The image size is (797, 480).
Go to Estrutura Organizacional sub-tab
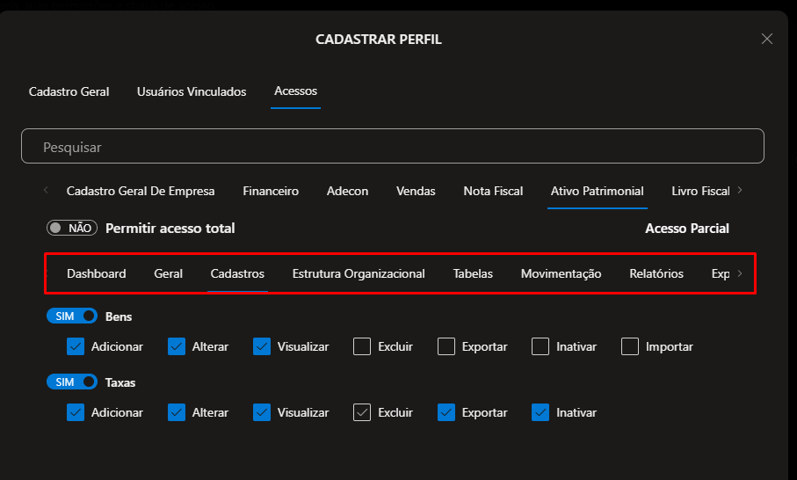pos(359,273)
